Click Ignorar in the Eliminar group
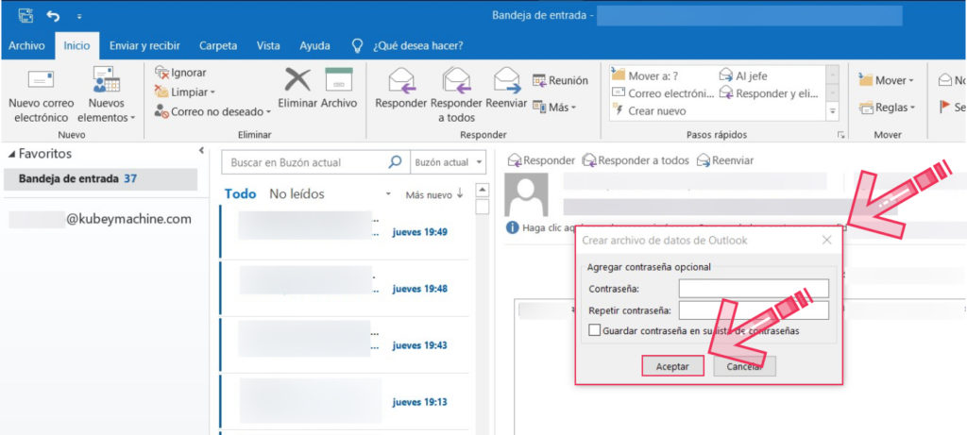Screen dimensions: 967x435 pos(180,73)
